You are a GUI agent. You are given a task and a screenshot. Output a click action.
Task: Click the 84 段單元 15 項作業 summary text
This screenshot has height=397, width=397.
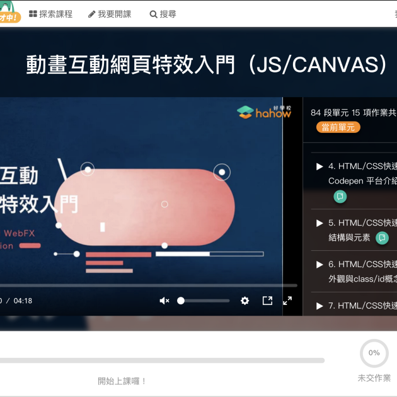click(354, 113)
